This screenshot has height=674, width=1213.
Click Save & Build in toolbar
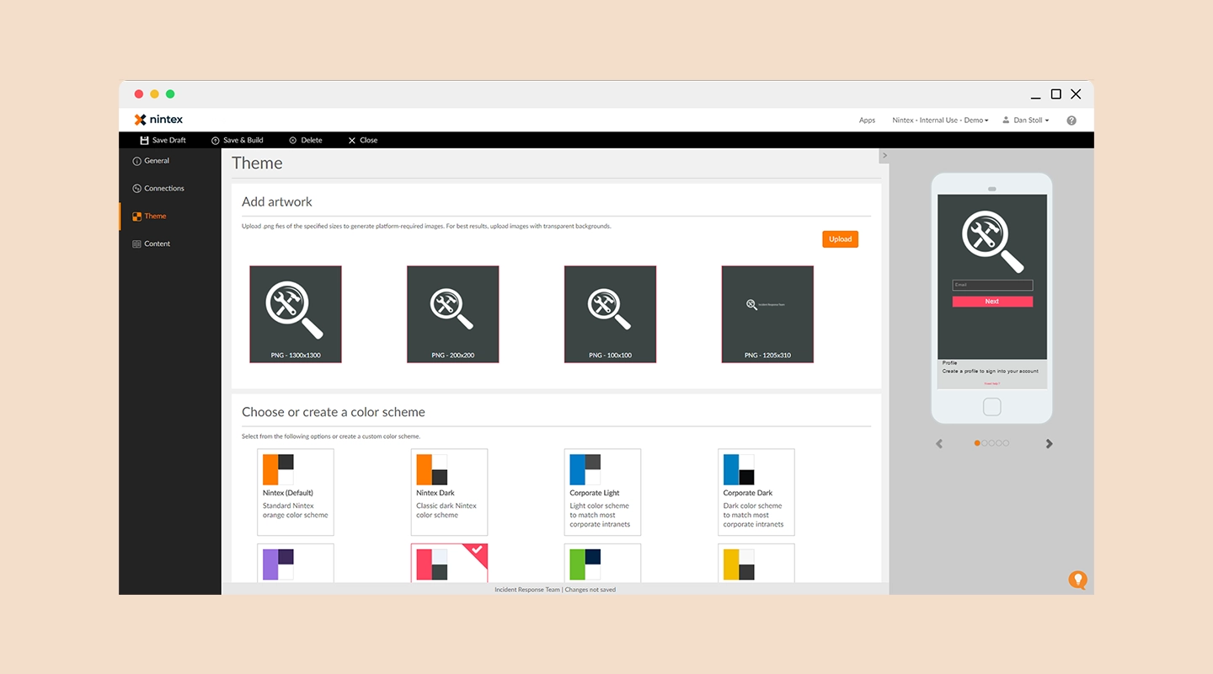click(x=238, y=140)
